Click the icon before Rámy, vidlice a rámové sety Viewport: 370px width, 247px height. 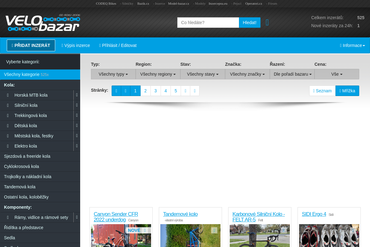pyautogui.click(x=8, y=217)
